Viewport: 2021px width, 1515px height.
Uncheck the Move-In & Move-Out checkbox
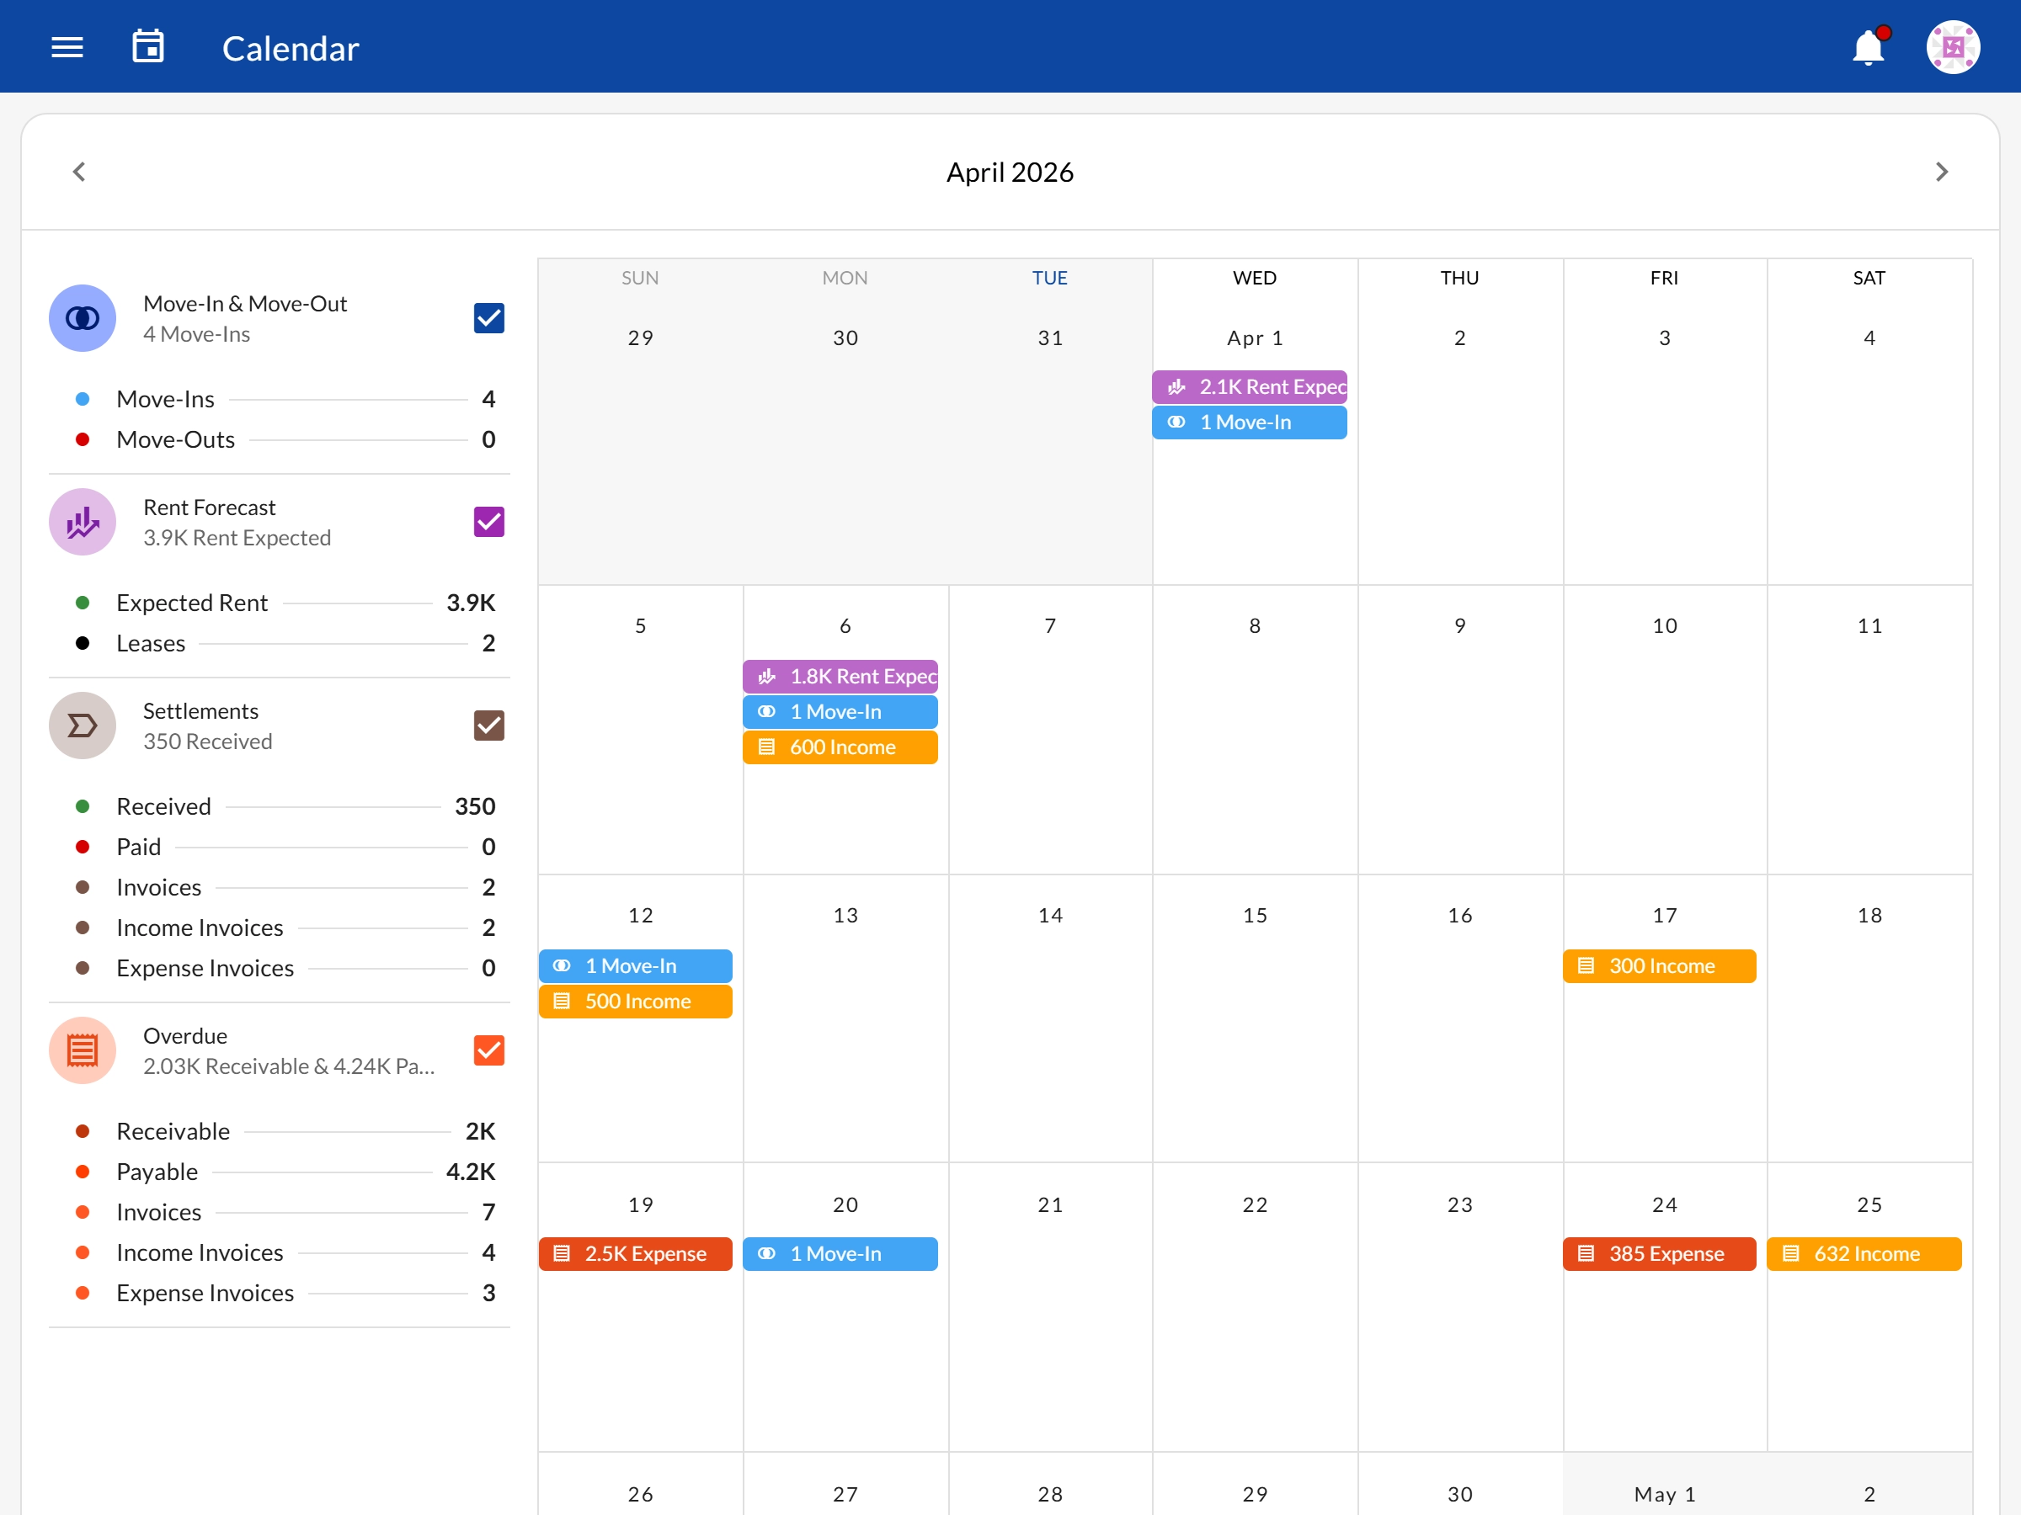coord(488,318)
